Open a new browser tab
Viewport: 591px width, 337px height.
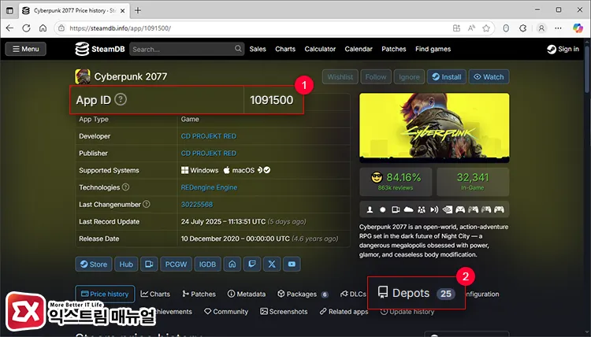point(138,10)
